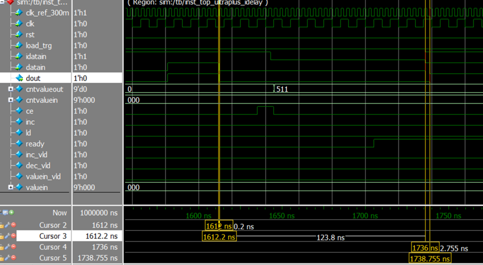Viewport: 483px width, 265px height.
Task: Click the Cursor 5 time value 1738.755 ns
Action: (x=97, y=258)
